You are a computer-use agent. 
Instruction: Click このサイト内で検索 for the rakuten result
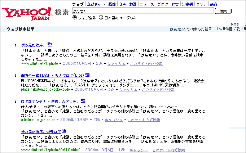[158, 89]
